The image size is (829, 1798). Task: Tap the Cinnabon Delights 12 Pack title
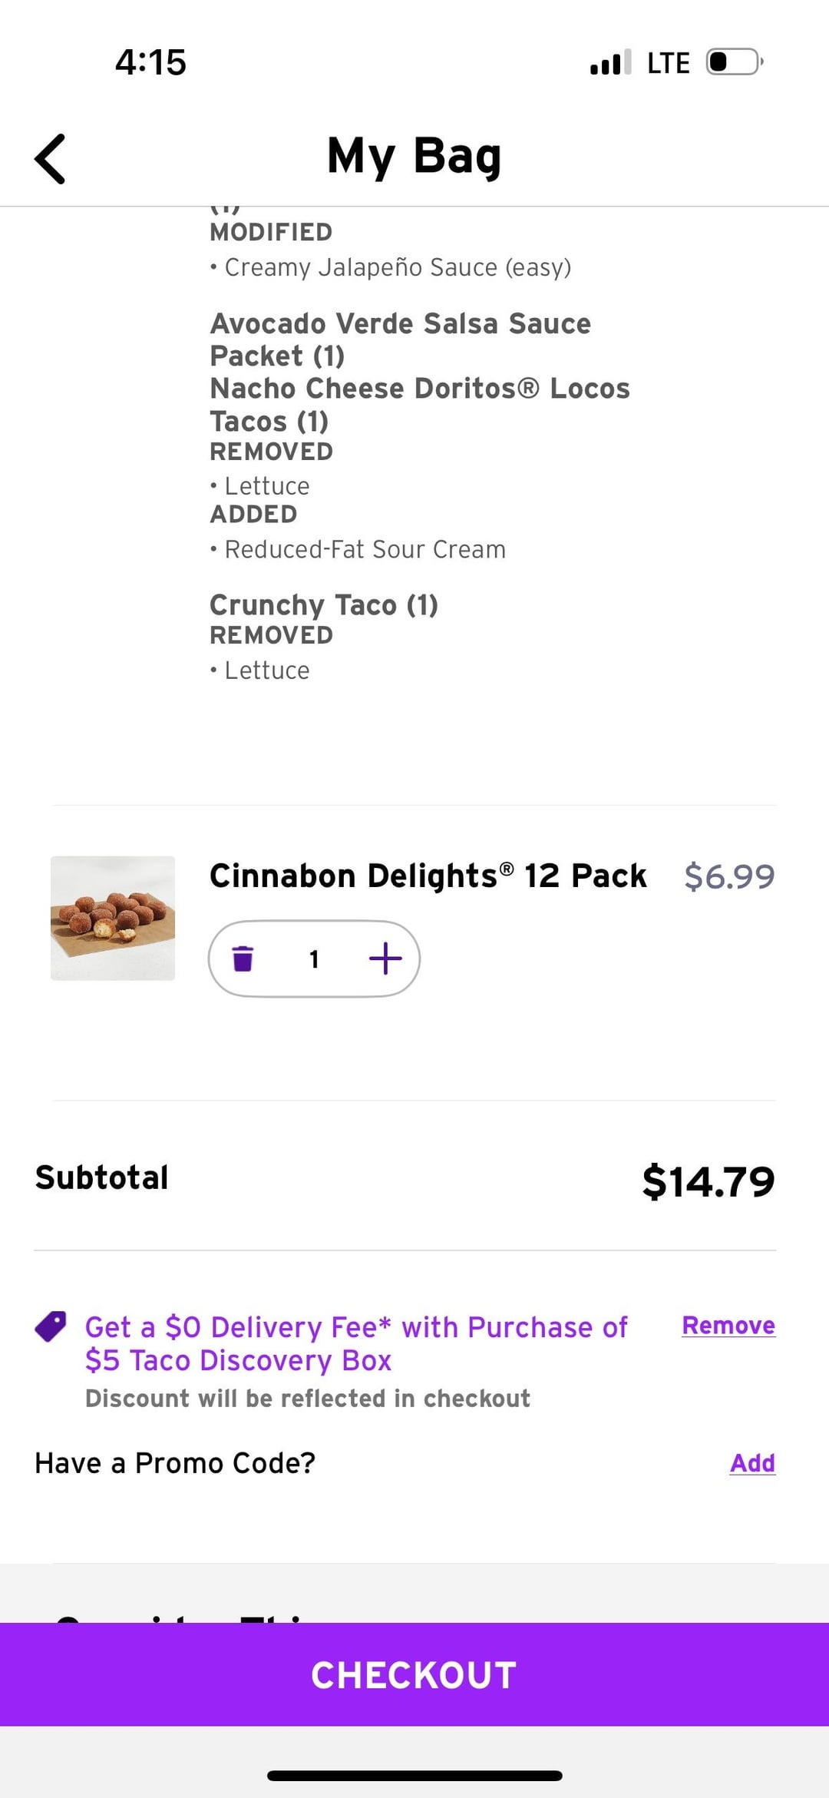click(x=428, y=876)
